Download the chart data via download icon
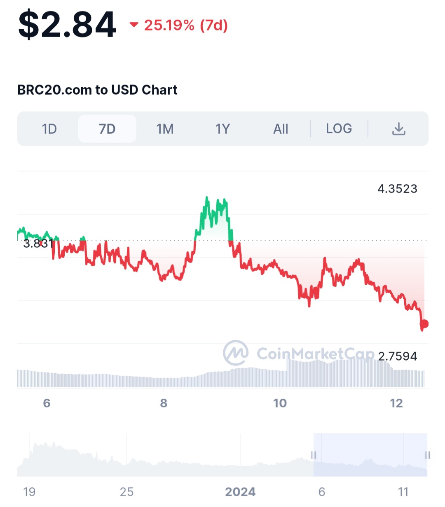Viewport: 445px width, 507px height. click(398, 129)
